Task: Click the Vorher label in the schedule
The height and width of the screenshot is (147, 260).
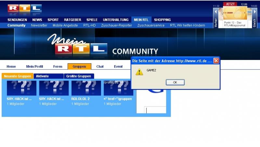Action: click(x=216, y=22)
